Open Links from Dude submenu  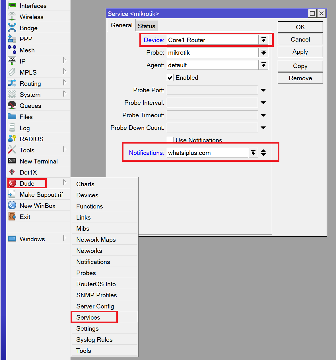tap(104, 217)
